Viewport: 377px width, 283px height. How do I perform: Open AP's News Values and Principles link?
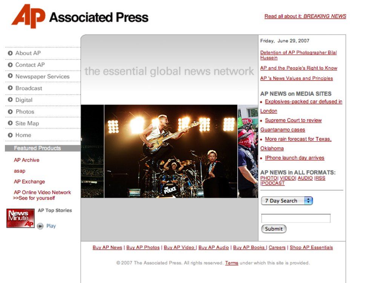pos(296,78)
